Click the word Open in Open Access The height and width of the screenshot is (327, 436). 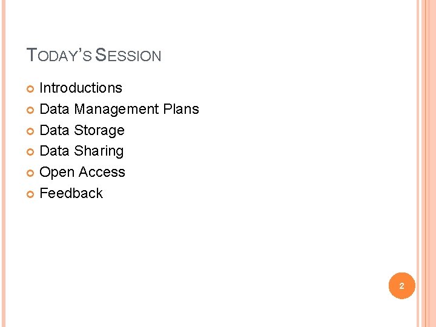coord(57,172)
